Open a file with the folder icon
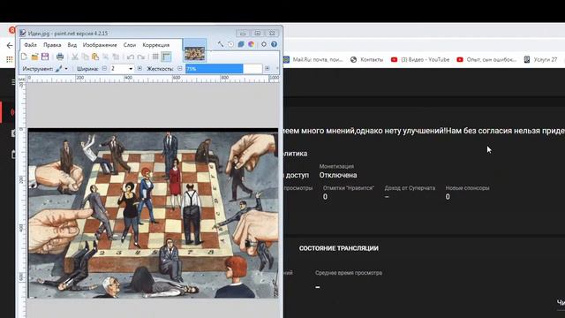 pyautogui.click(x=34, y=57)
